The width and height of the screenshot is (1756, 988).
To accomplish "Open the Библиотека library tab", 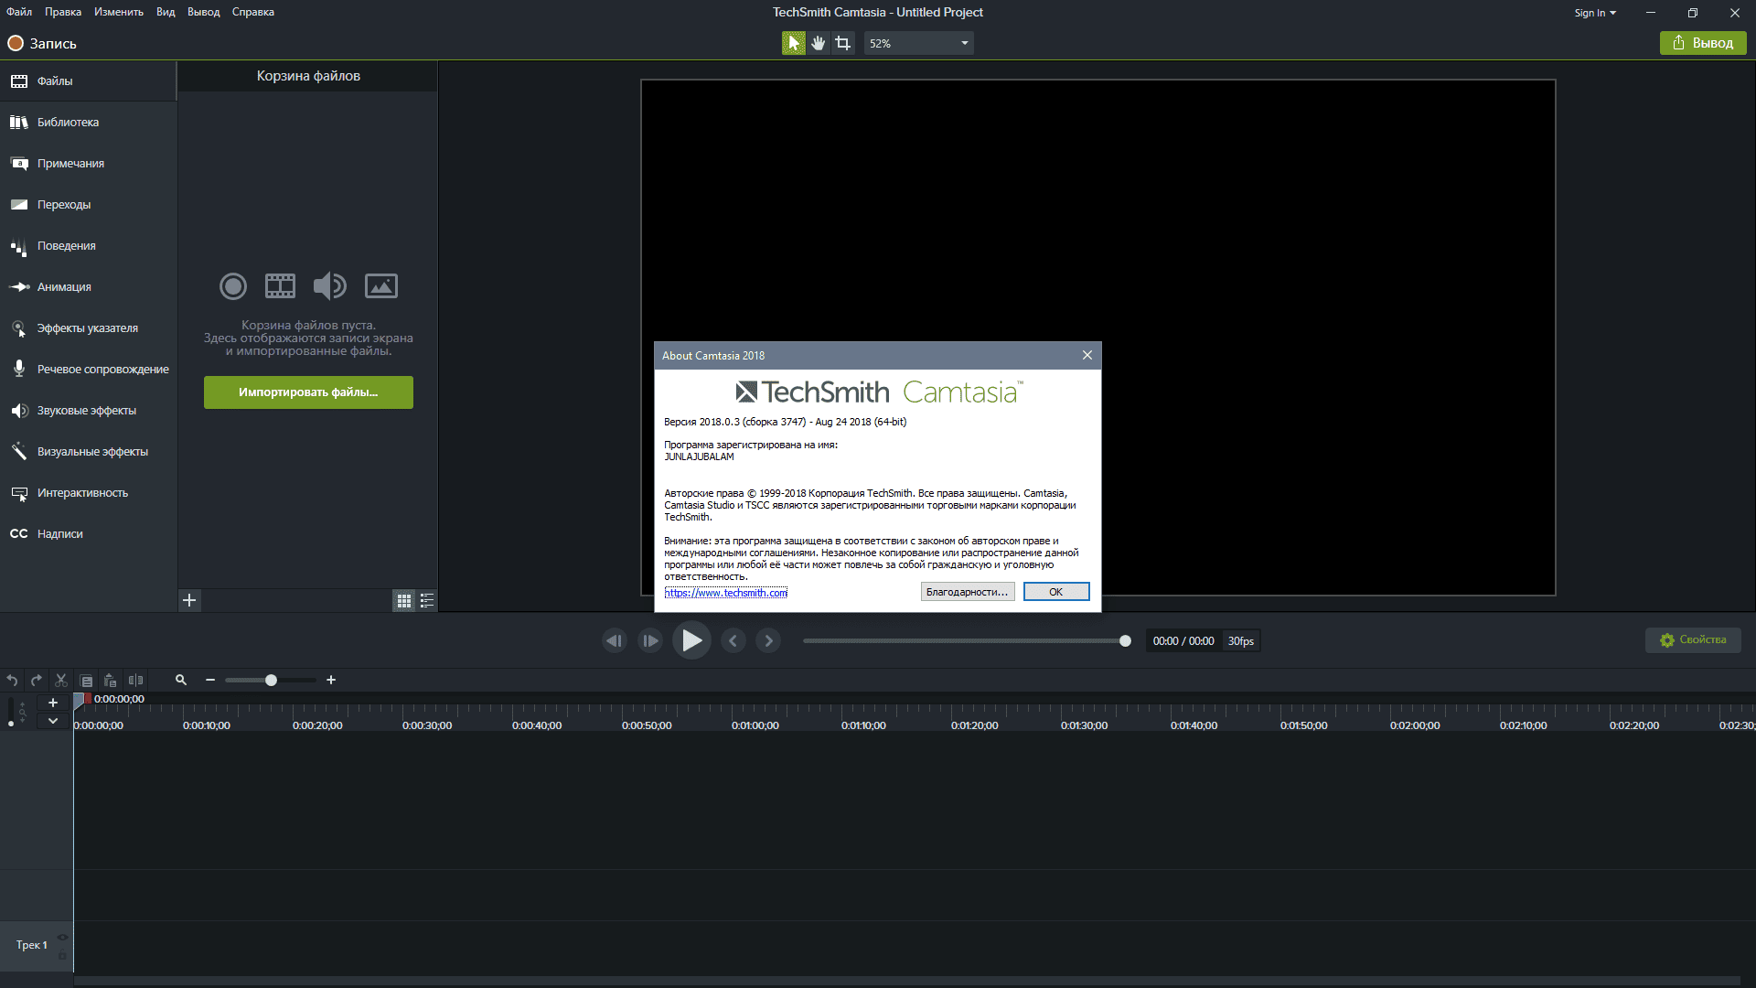I will tap(88, 123).
